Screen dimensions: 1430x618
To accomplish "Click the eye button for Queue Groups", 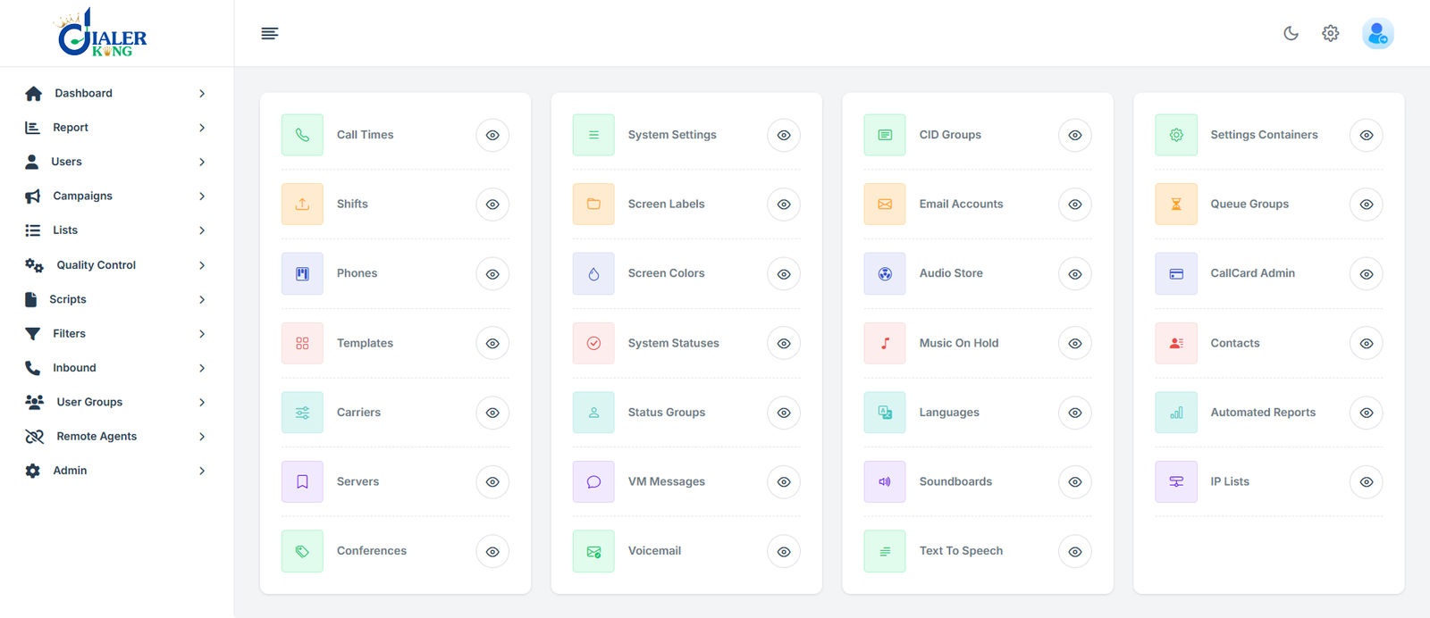I will (1367, 205).
